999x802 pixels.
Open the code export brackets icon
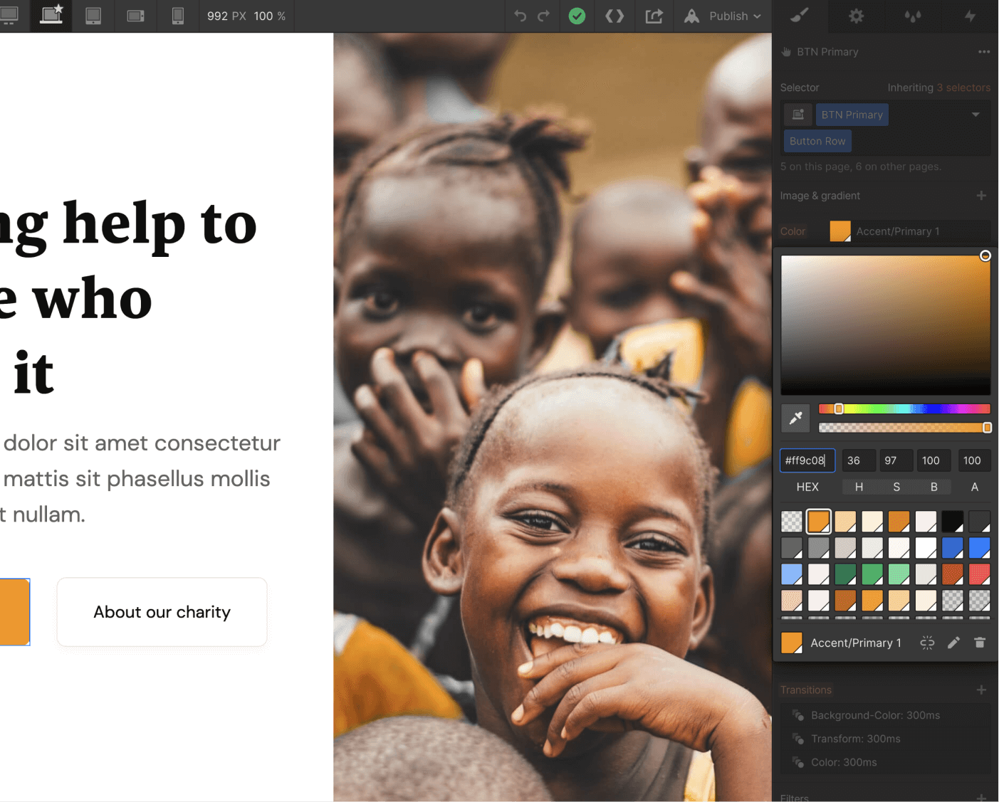(x=614, y=16)
